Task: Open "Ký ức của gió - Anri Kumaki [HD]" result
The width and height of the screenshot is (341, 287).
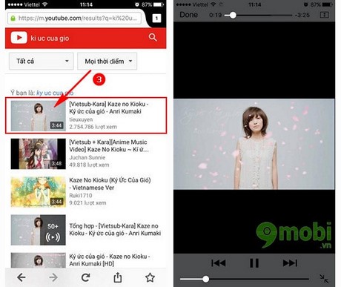Action: (x=110, y=260)
